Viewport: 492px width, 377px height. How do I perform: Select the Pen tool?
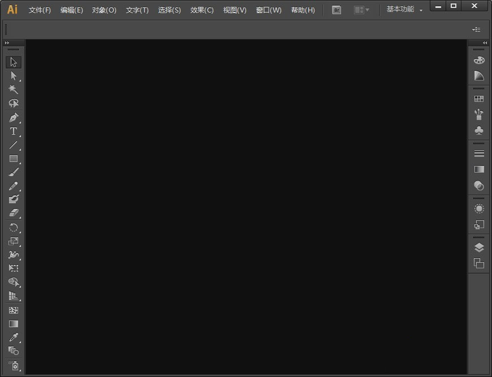coord(14,118)
